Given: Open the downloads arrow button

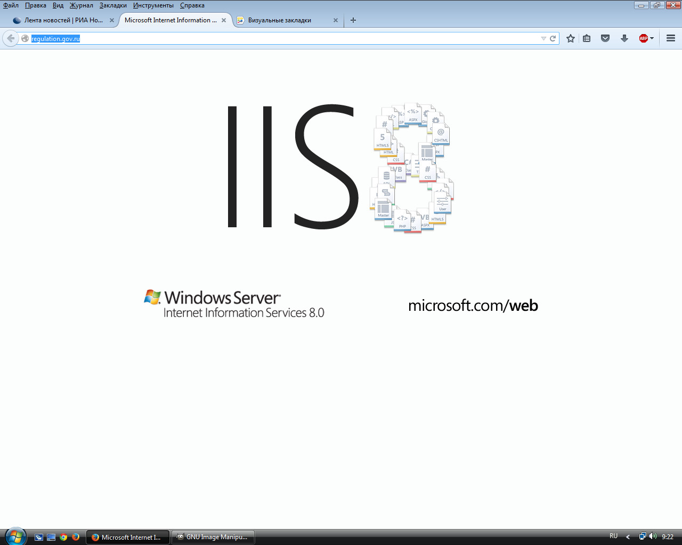Looking at the screenshot, I should 624,38.
